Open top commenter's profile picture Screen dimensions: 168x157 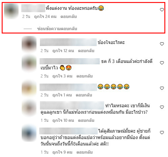coord(11,11)
